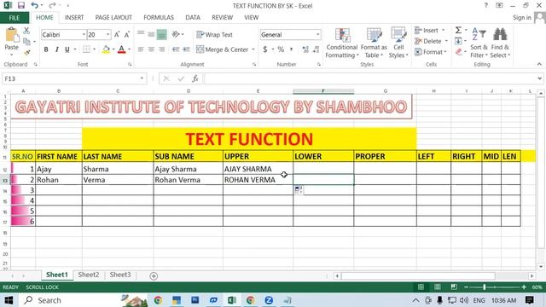
Task: Open the Merge & Center dropdown arrow
Action: click(253, 49)
